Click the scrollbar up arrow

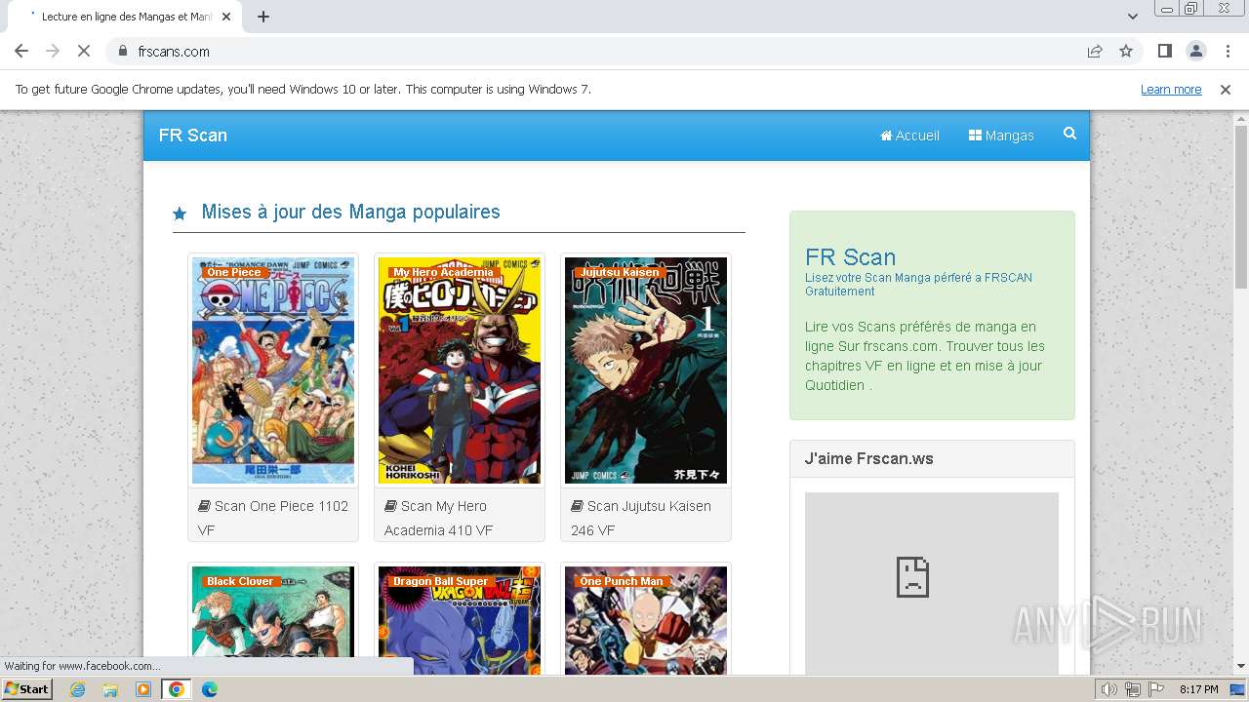pos(1240,117)
